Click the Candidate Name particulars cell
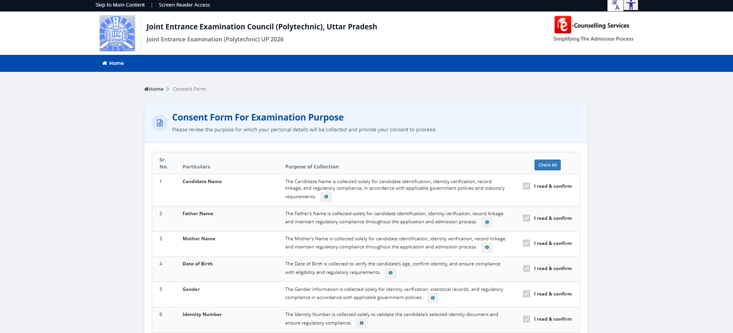The height and width of the screenshot is (333, 733). coord(202,182)
